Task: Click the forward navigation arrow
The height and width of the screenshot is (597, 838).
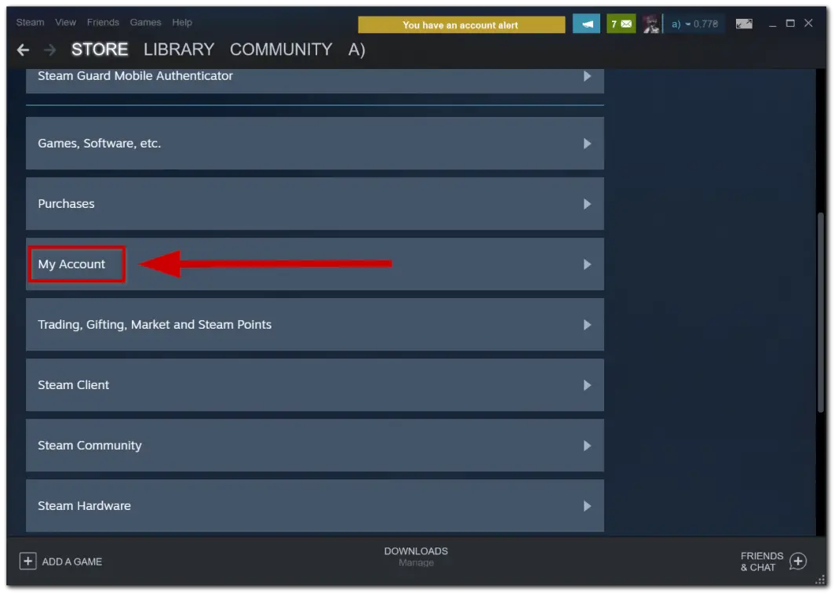Action: point(47,49)
